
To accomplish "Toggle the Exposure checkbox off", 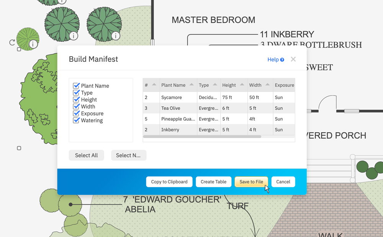I will pyautogui.click(x=76, y=114).
